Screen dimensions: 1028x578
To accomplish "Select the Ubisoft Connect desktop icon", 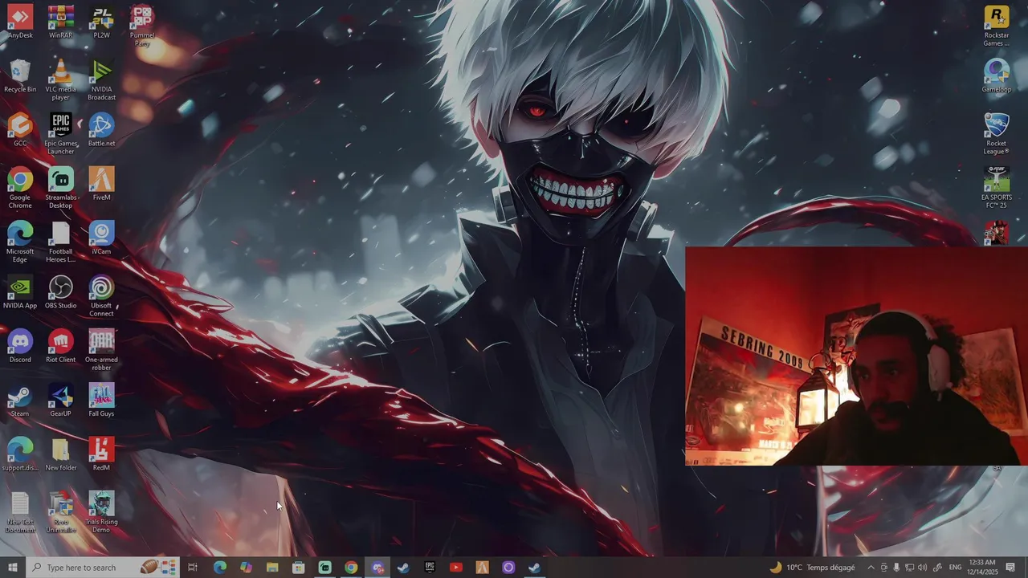I will (101, 295).
